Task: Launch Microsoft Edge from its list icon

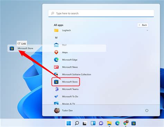Action: (x=56, y=60)
